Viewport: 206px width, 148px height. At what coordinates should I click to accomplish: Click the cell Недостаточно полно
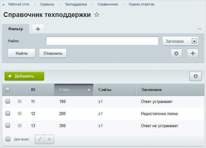pyautogui.click(x=159, y=114)
